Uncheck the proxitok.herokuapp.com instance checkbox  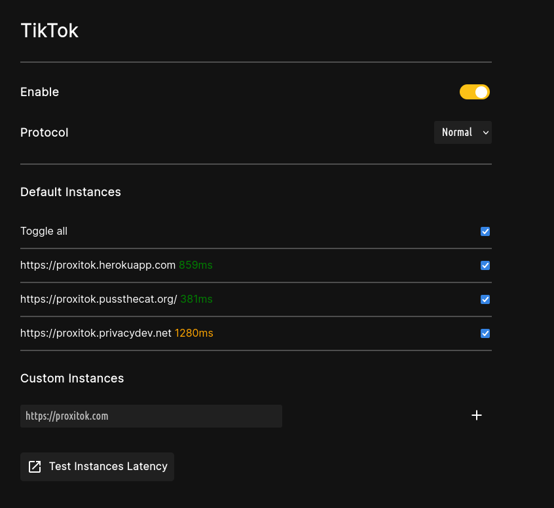(485, 265)
